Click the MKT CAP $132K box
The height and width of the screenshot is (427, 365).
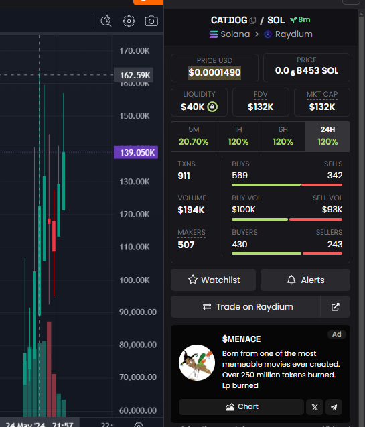[x=322, y=102]
